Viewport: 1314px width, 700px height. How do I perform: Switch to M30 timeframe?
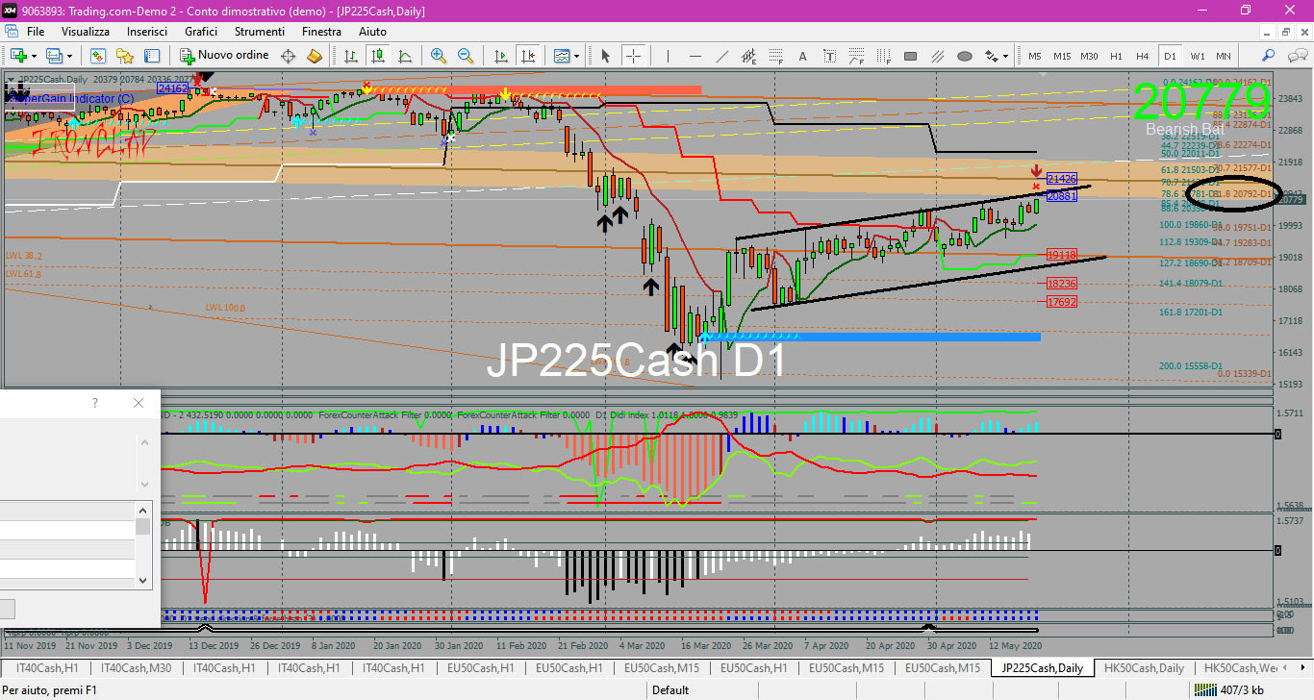[1089, 56]
